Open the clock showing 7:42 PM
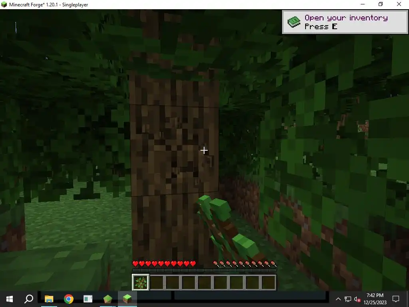The image size is (409, 307). 375,299
